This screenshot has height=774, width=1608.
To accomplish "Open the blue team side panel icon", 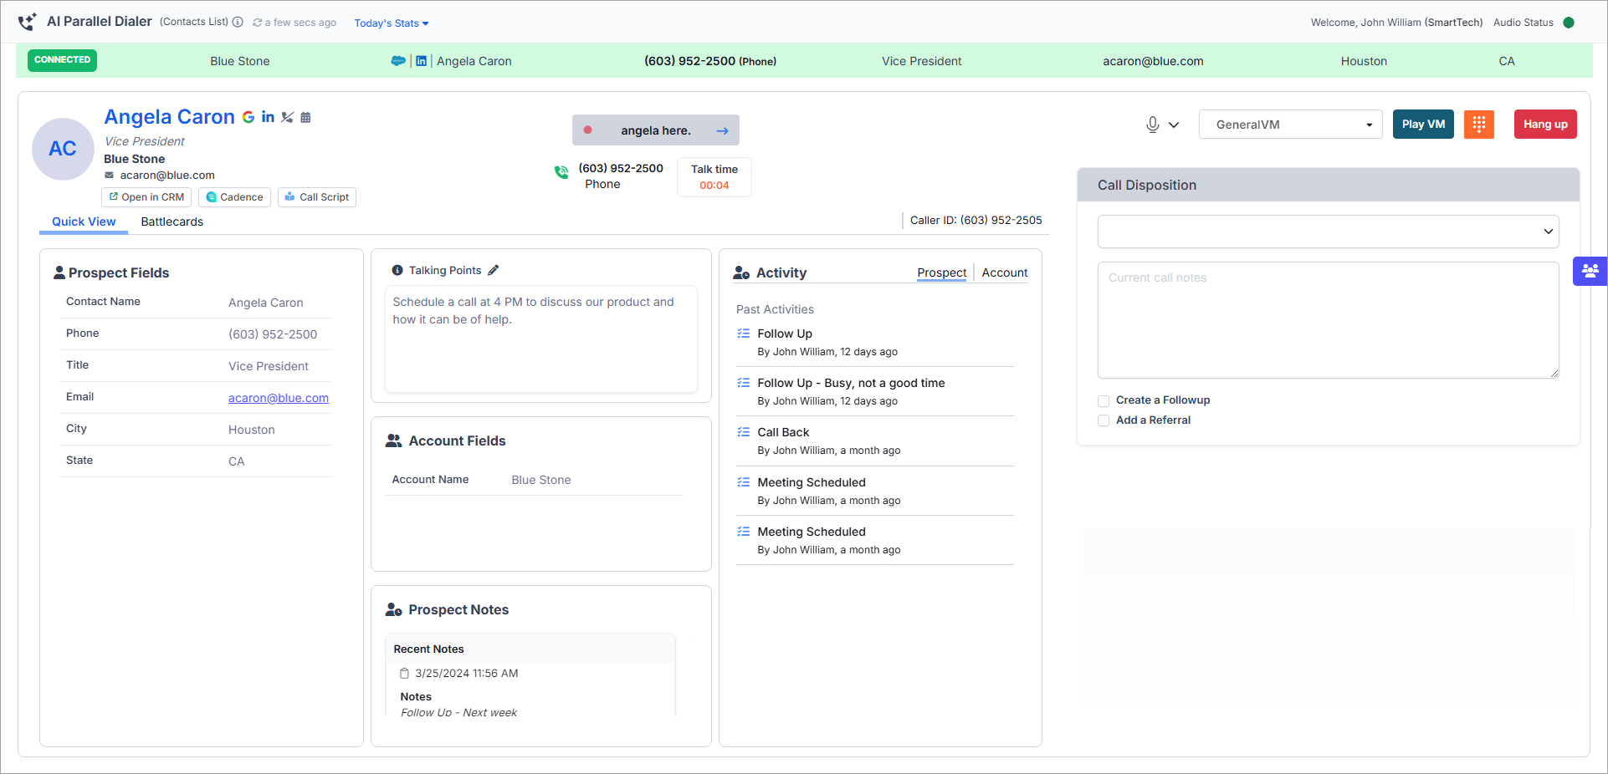I will click(1590, 271).
